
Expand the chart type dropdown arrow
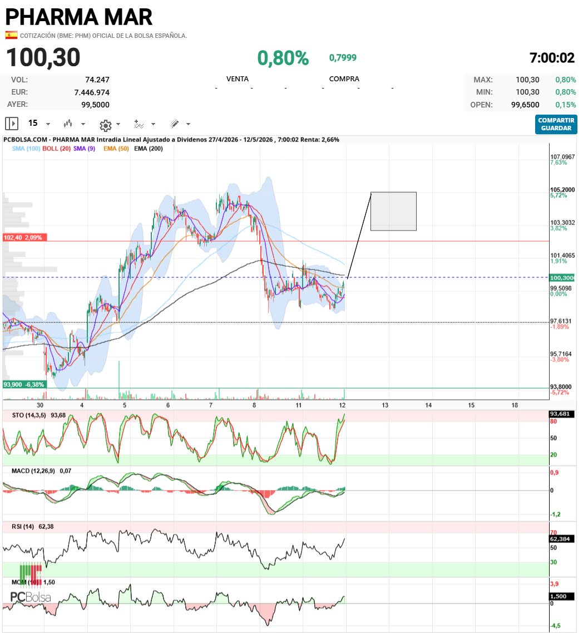(83, 124)
